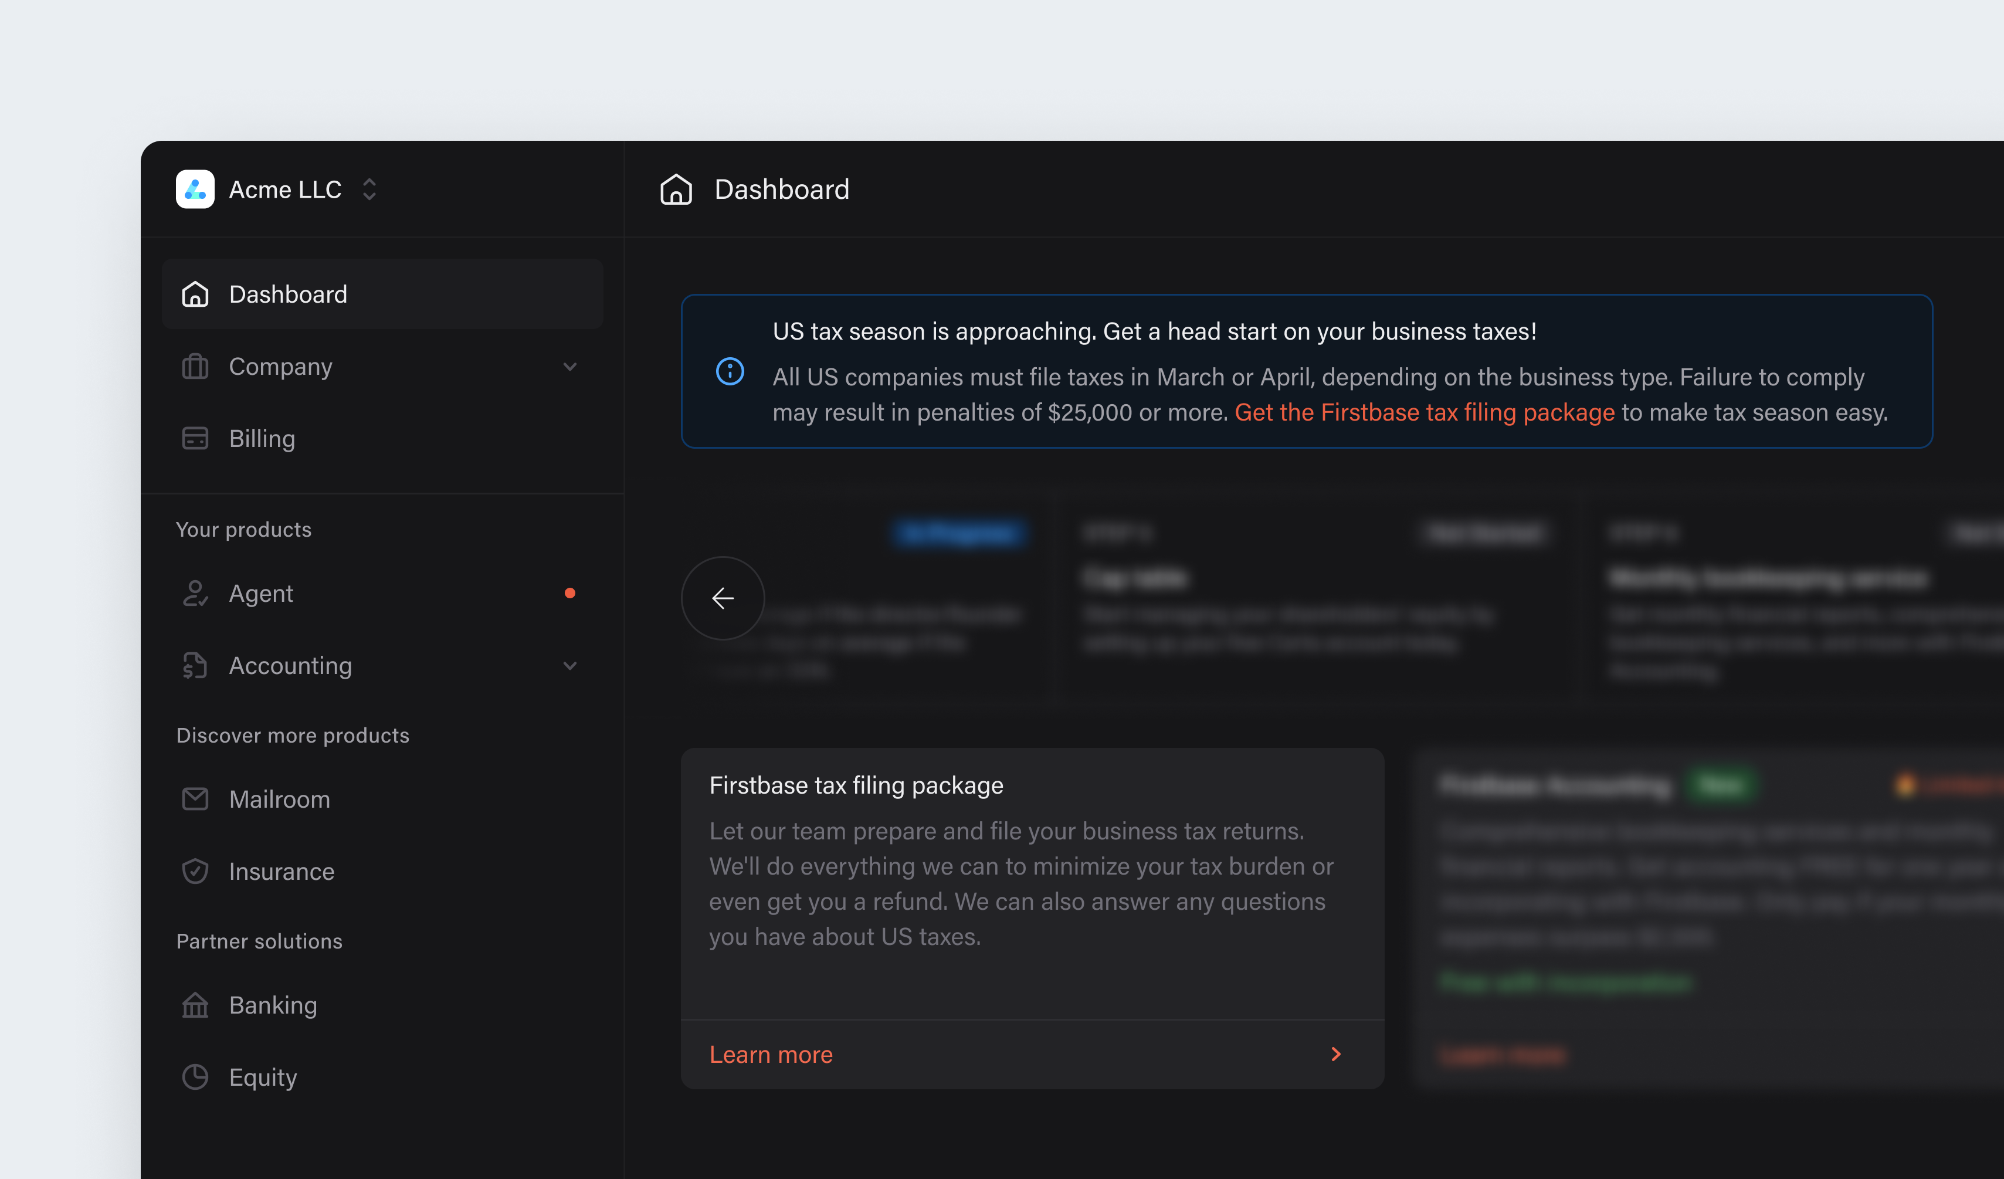Click the Discover more products label
Image resolution: width=2004 pixels, height=1179 pixels.
click(x=293, y=735)
